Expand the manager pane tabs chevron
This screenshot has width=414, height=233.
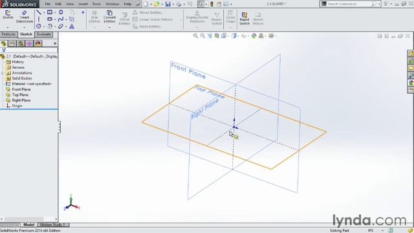click(x=55, y=43)
